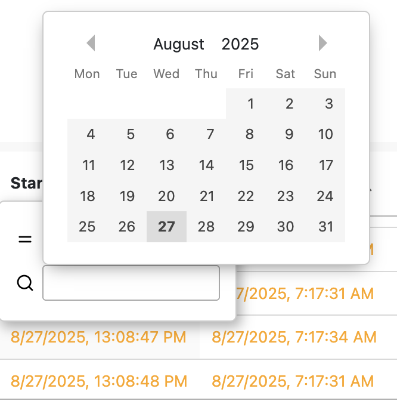Click the equals operator icon
Viewport: 397px width, 401px height.
coord(25,239)
